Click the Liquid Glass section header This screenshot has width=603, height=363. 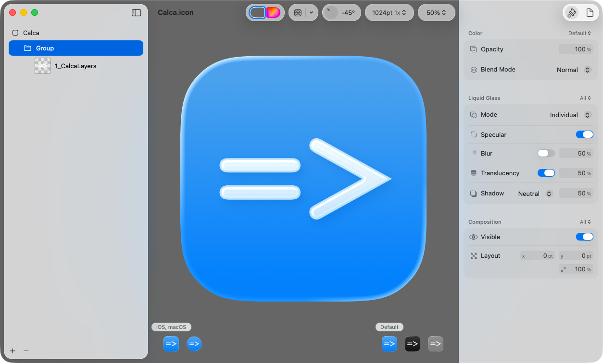[x=484, y=98]
